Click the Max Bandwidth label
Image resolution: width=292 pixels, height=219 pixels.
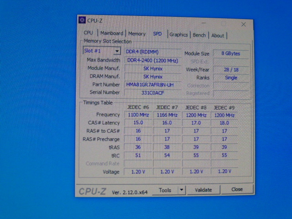pyautogui.click(x=104, y=60)
